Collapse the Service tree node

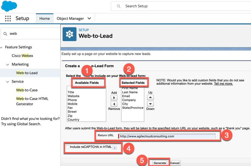8,82
